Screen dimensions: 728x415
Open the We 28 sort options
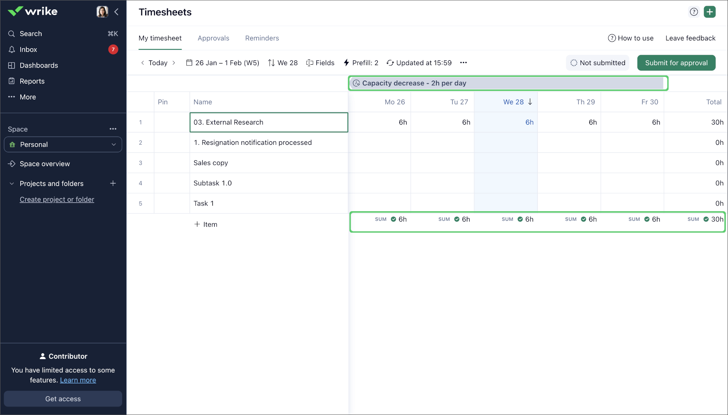pos(283,63)
